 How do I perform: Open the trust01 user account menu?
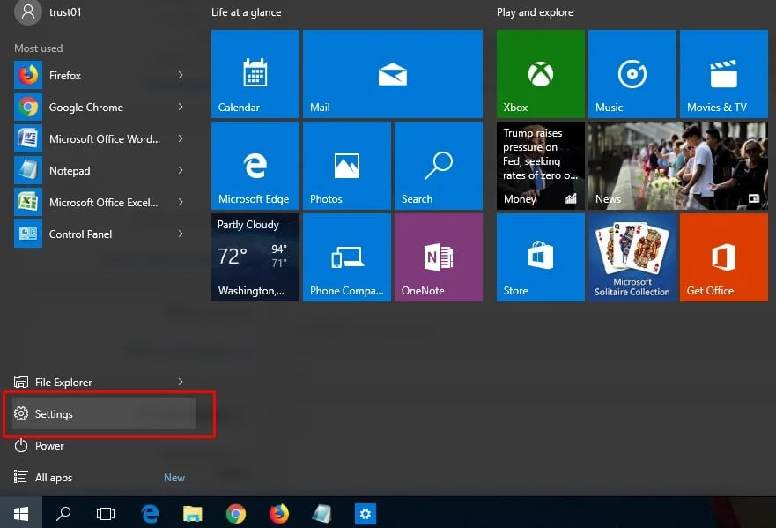[x=48, y=11]
